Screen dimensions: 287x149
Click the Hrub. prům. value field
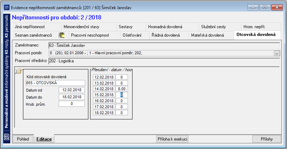(72, 104)
